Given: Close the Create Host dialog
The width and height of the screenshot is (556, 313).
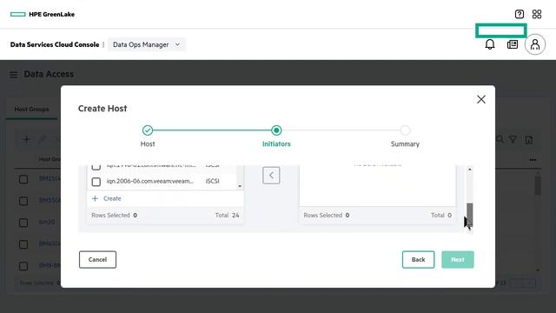Looking at the screenshot, I should coord(480,99).
